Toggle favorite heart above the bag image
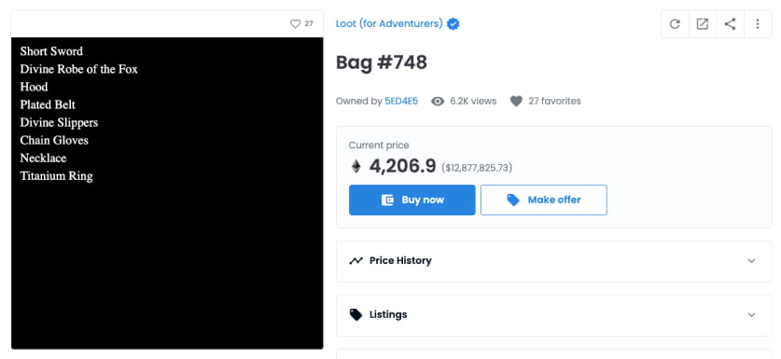 click(x=296, y=24)
